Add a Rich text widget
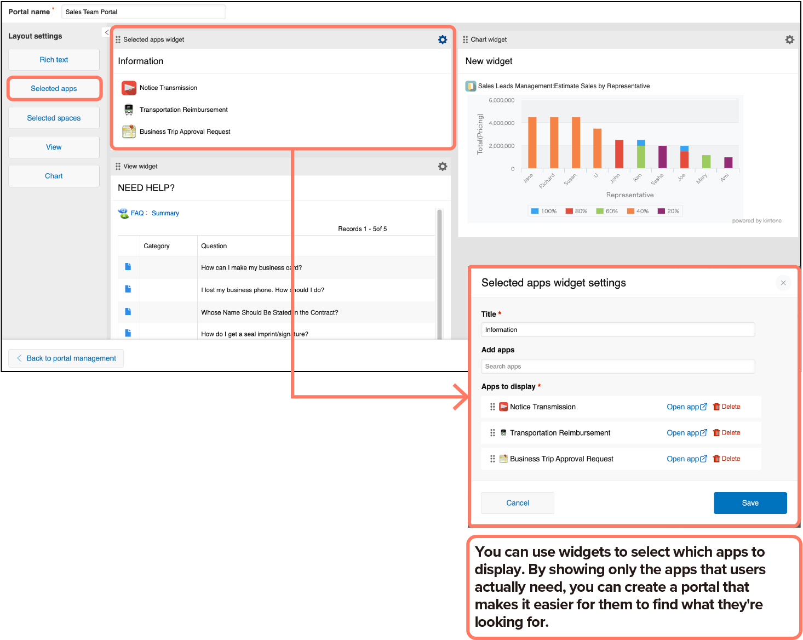Viewport: 803px width, 640px height. coord(54,60)
